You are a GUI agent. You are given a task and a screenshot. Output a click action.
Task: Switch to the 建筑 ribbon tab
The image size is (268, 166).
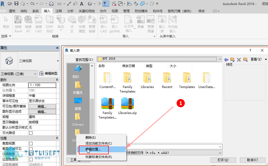[x=12, y=11]
